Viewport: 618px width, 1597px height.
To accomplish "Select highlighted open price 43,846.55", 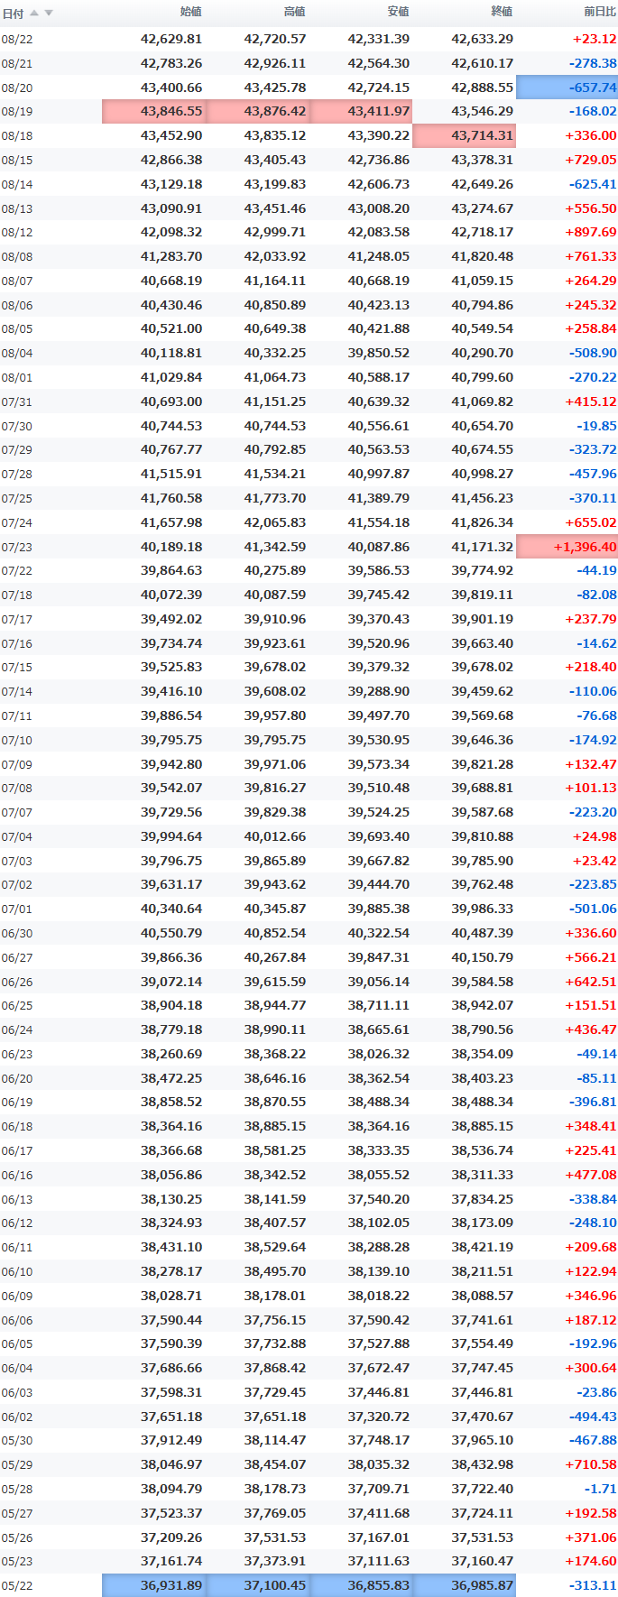I will click(x=154, y=111).
